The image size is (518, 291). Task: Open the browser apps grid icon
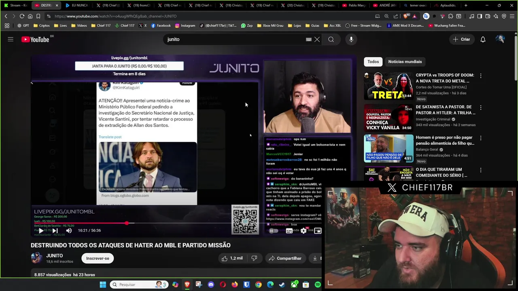pyautogui.click(x=7, y=25)
